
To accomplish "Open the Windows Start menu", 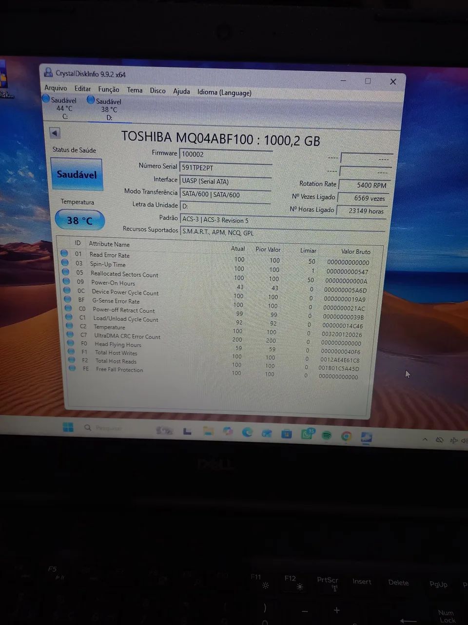I will [x=68, y=427].
